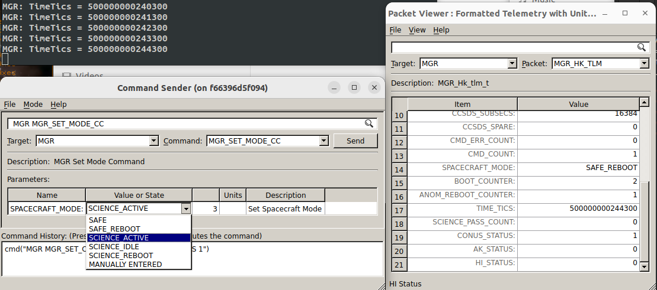The height and width of the screenshot is (290, 657).
Task: Open the Packet dropdown showing MGR_HK_TLM
Action: 644,64
